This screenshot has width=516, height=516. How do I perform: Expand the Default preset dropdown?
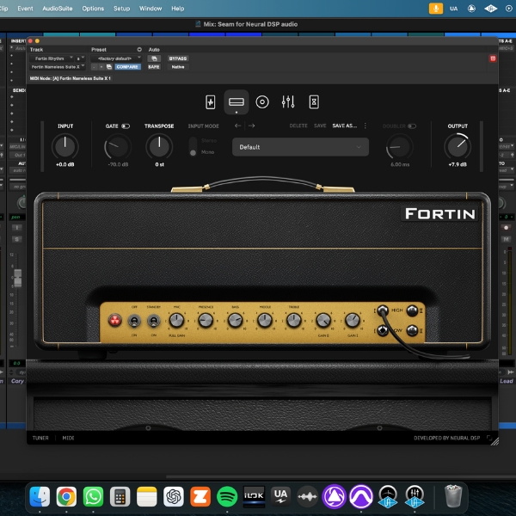[300, 147]
